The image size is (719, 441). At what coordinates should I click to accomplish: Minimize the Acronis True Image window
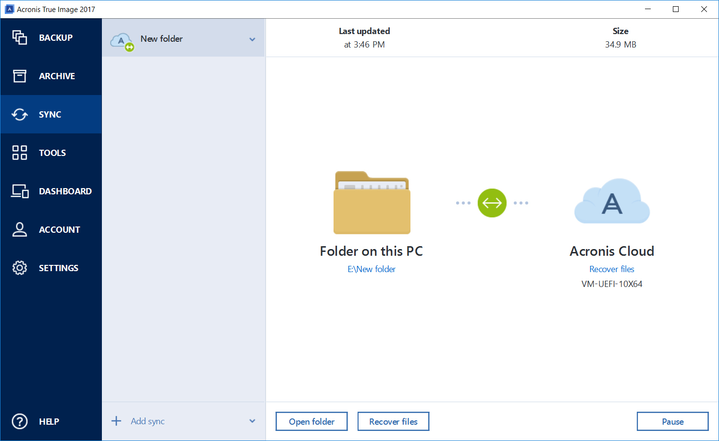(648, 9)
